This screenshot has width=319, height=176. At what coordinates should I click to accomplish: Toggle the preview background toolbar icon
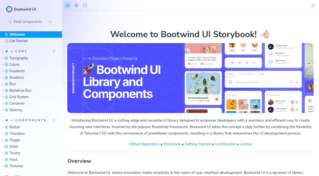(68, 5)
